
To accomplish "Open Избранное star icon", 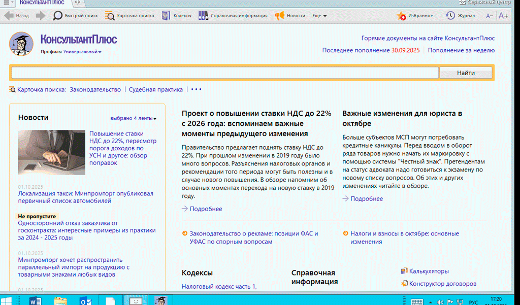I will click(402, 16).
